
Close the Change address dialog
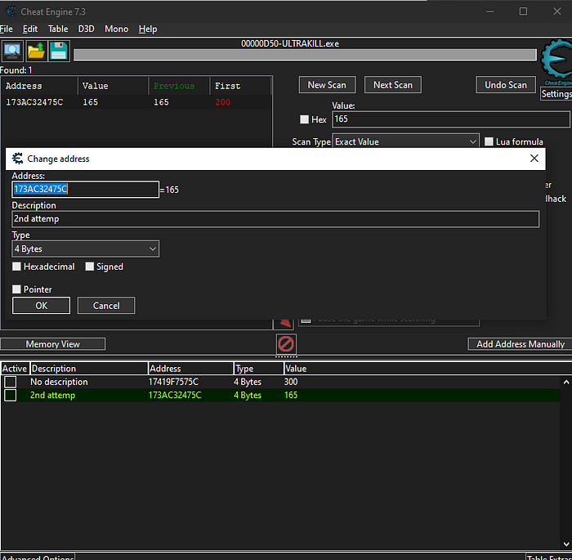tap(534, 158)
